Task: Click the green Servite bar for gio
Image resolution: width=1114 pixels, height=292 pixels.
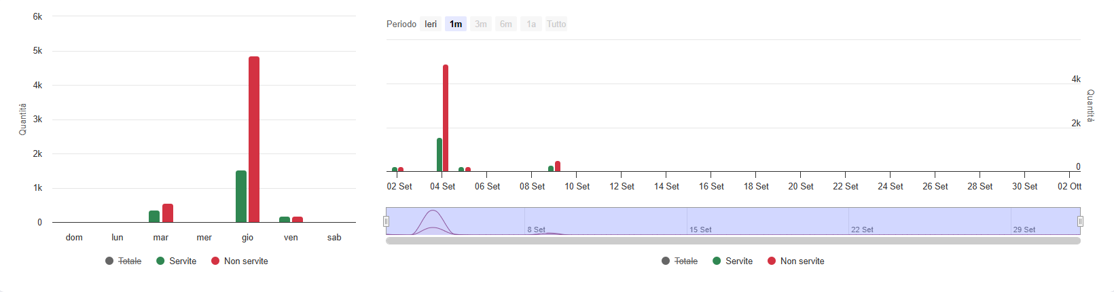Action: point(241,196)
